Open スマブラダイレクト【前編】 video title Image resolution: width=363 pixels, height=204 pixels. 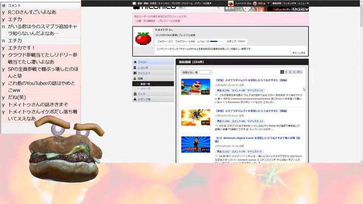(x=251, y=80)
